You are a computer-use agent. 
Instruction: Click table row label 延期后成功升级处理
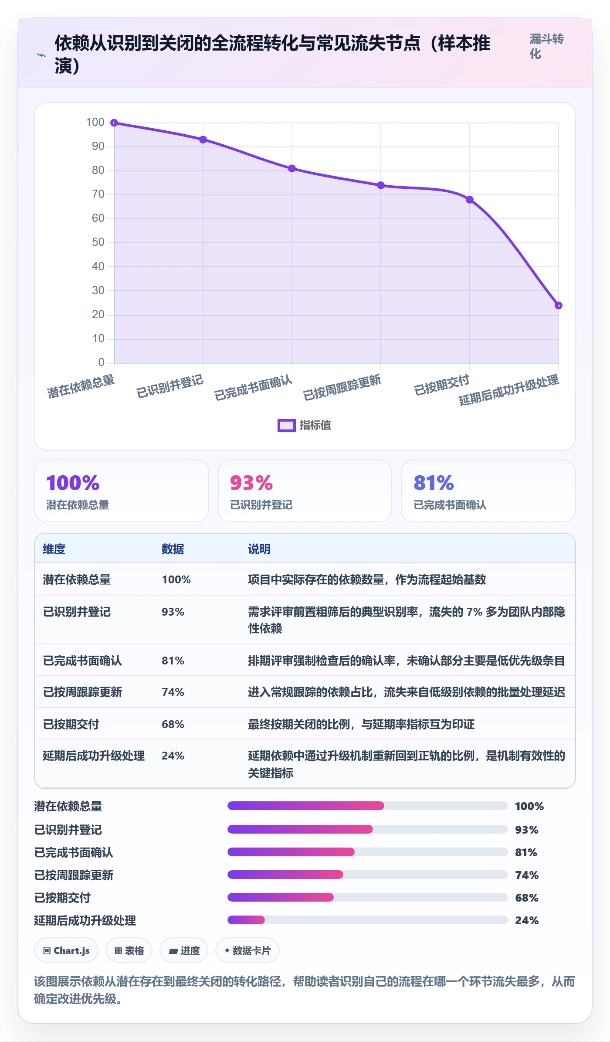click(94, 756)
